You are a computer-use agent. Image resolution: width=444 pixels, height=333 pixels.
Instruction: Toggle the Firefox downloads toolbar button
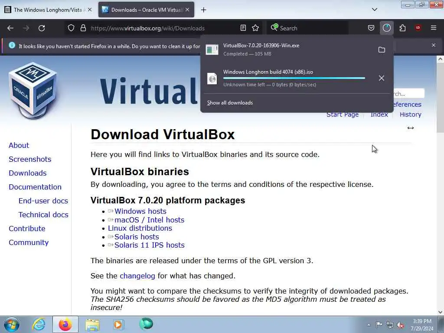(x=386, y=28)
